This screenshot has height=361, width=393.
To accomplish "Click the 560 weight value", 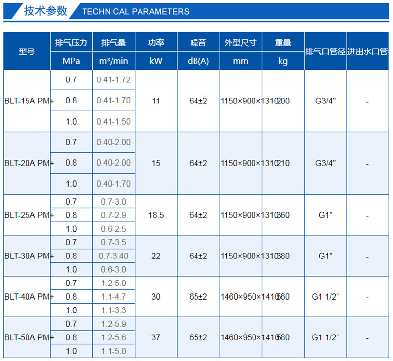I will click(283, 296).
